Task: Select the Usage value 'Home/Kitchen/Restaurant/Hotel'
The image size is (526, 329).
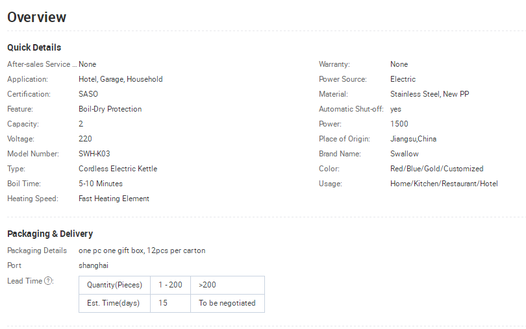Action: coord(444,184)
